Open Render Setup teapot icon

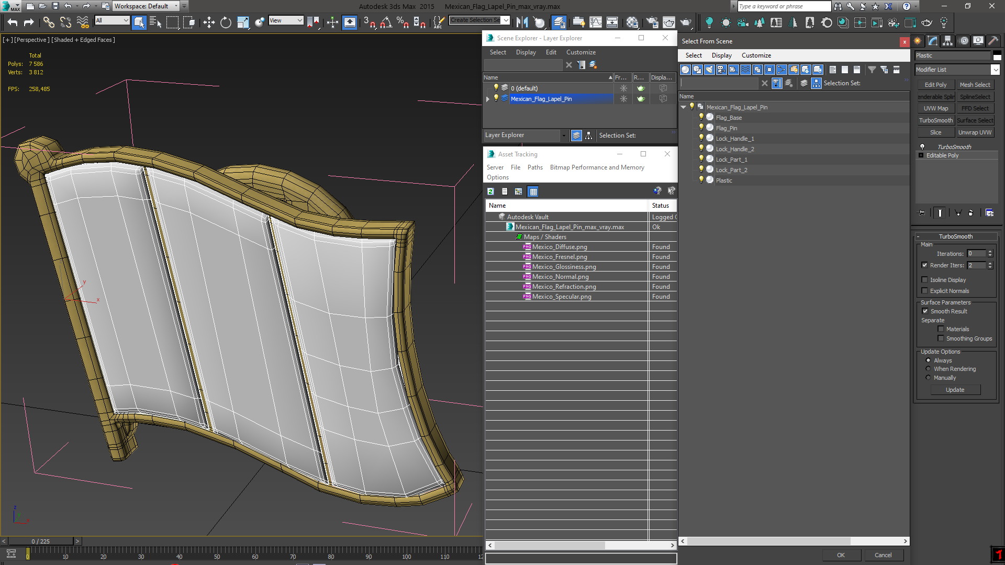(x=652, y=22)
